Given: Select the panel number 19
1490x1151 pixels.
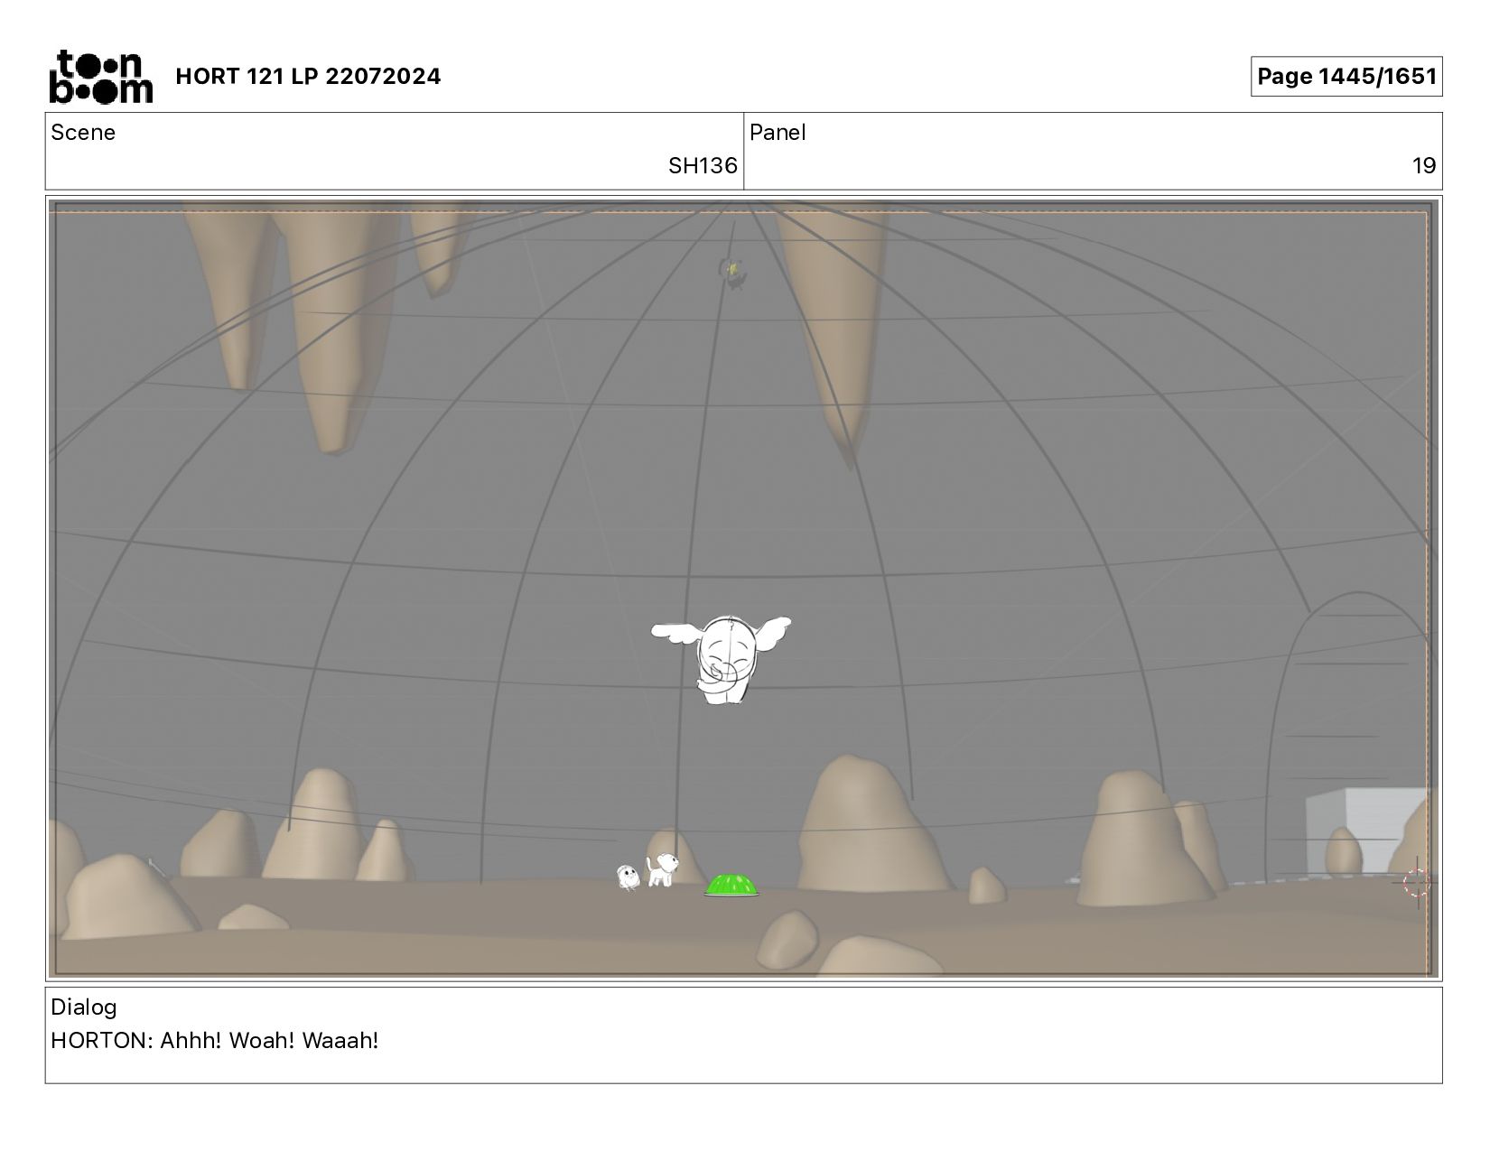Looking at the screenshot, I should coord(1424,166).
